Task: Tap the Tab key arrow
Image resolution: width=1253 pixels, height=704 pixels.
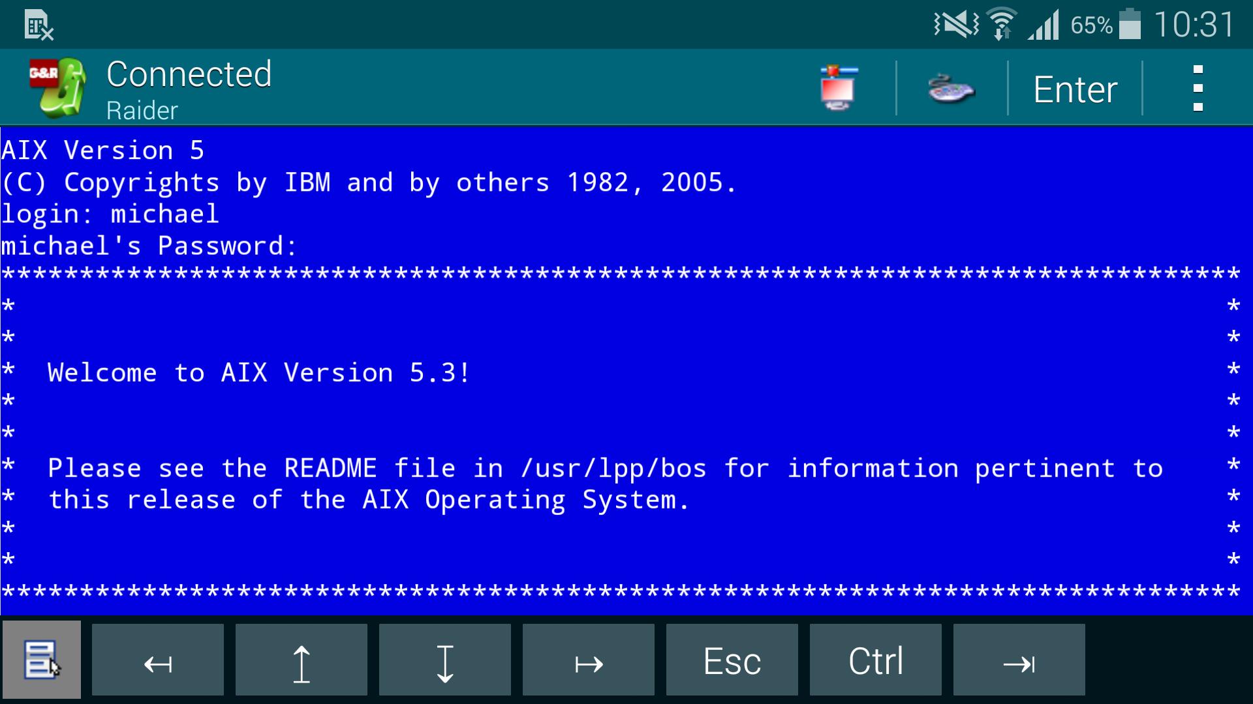Action: (1019, 660)
